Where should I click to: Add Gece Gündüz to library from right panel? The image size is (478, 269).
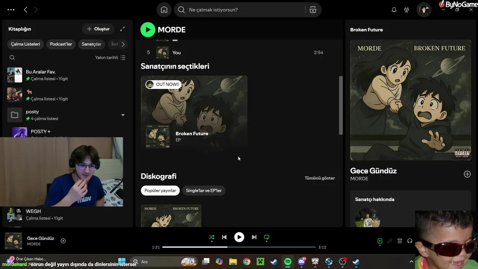click(x=467, y=174)
